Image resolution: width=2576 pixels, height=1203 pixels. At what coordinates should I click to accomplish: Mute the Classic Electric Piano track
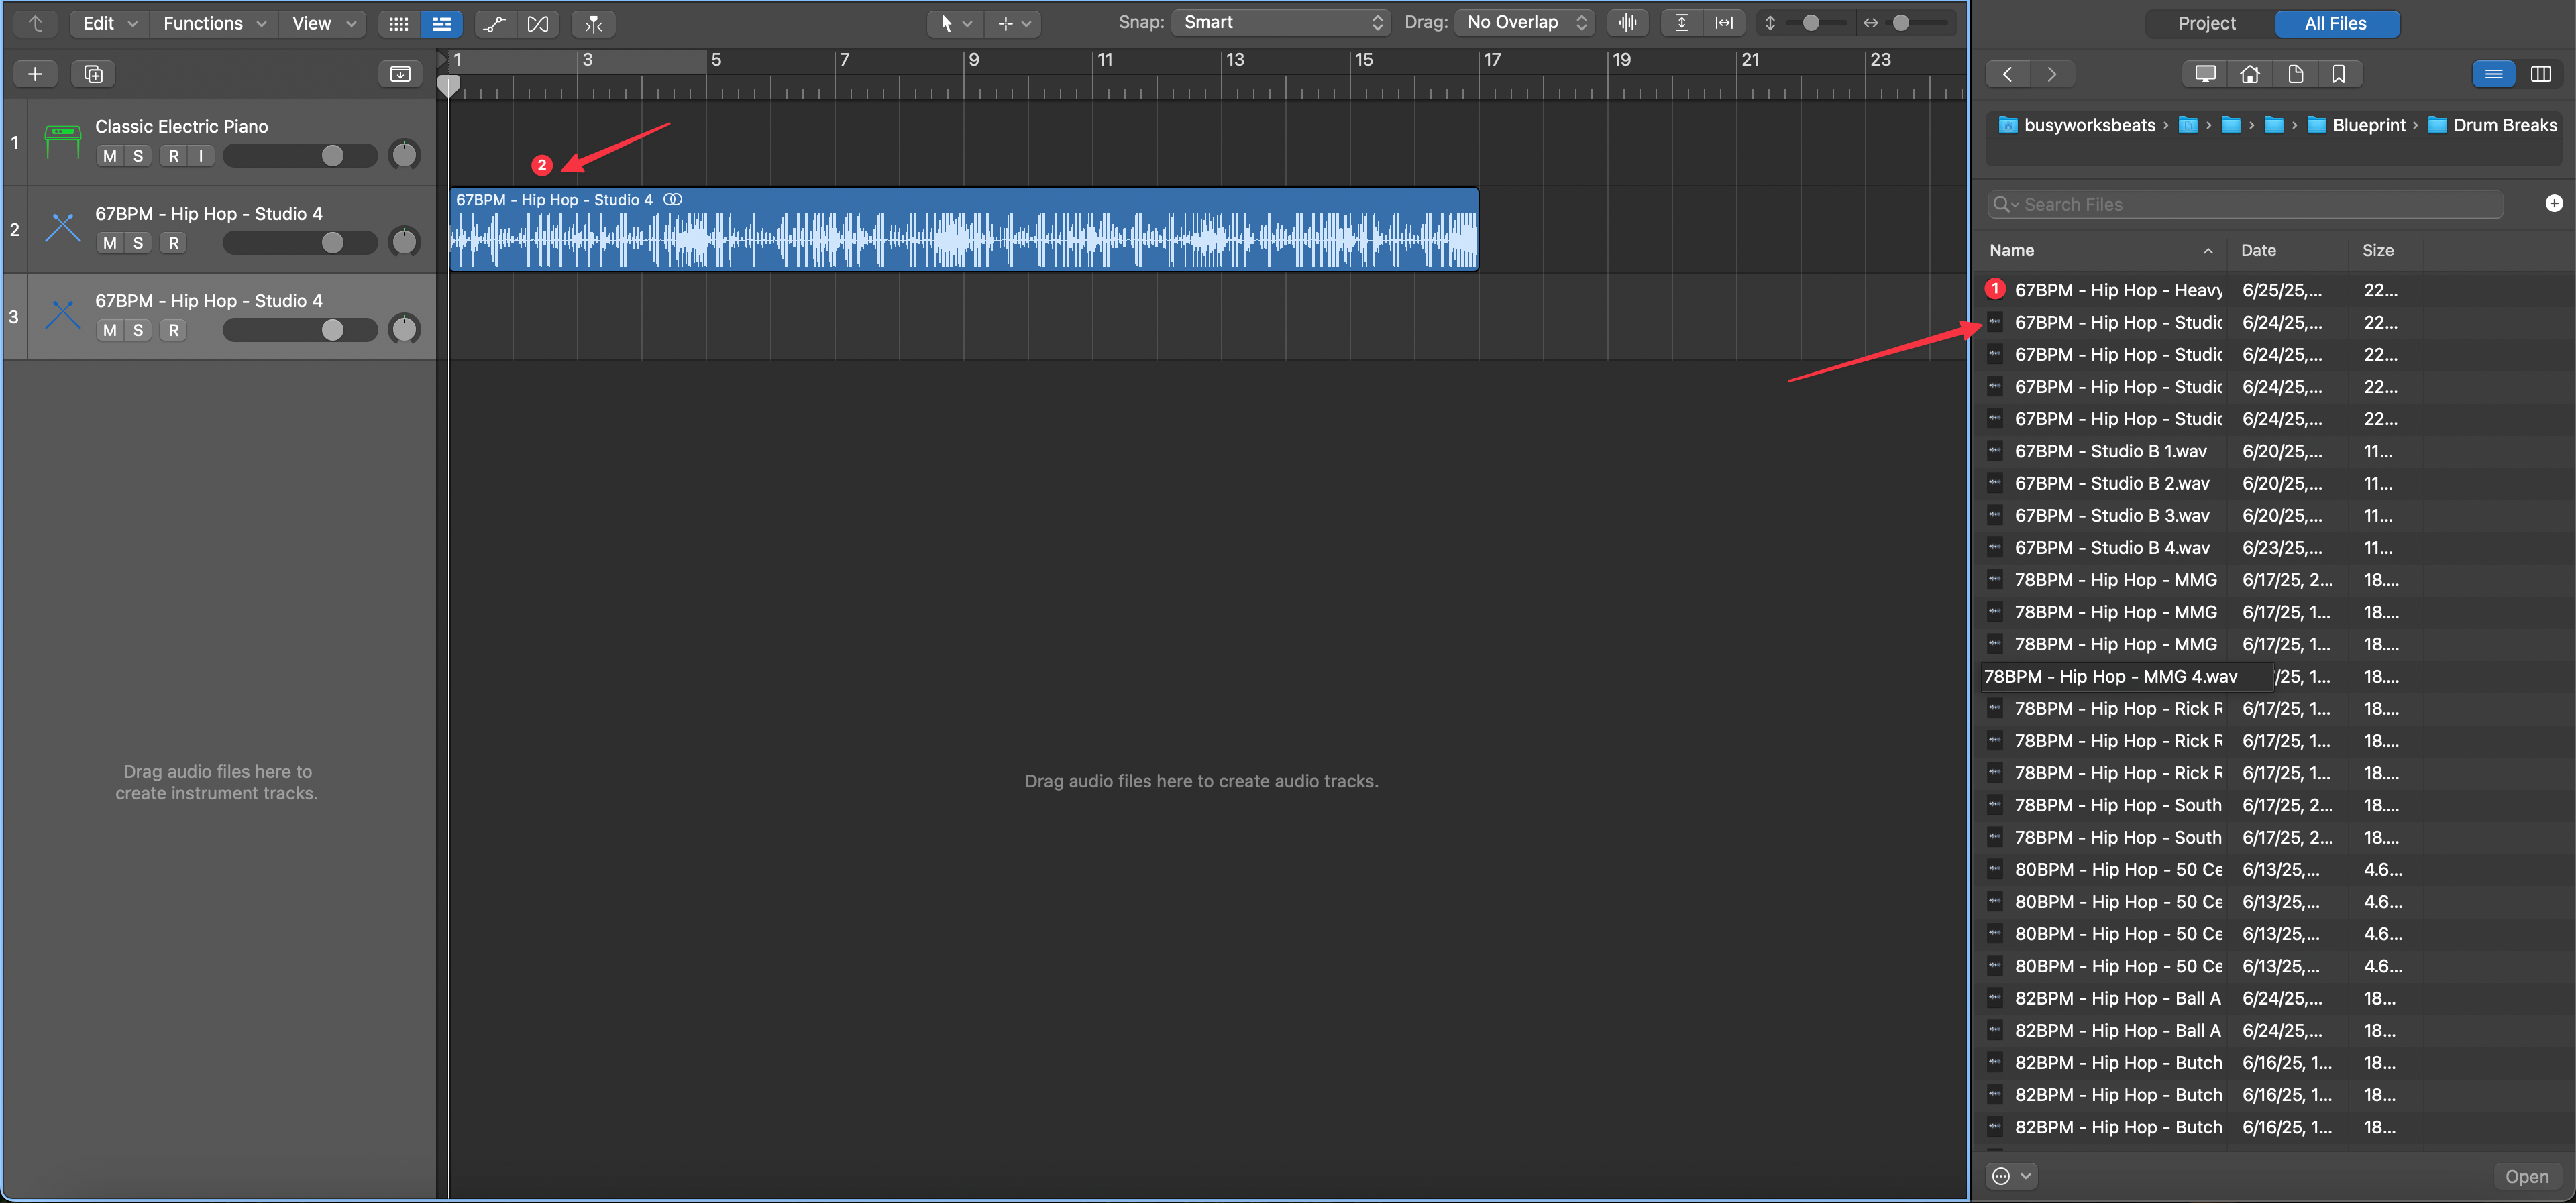tap(110, 156)
